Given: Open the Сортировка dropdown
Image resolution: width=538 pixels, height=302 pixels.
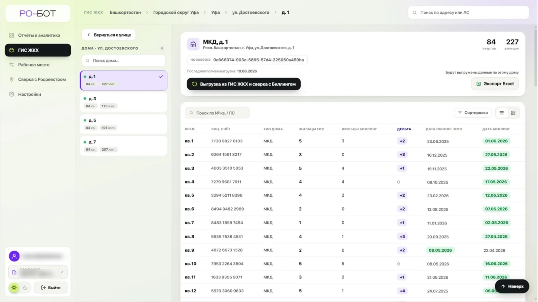Looking at the screenshot, I should point(473,113).
